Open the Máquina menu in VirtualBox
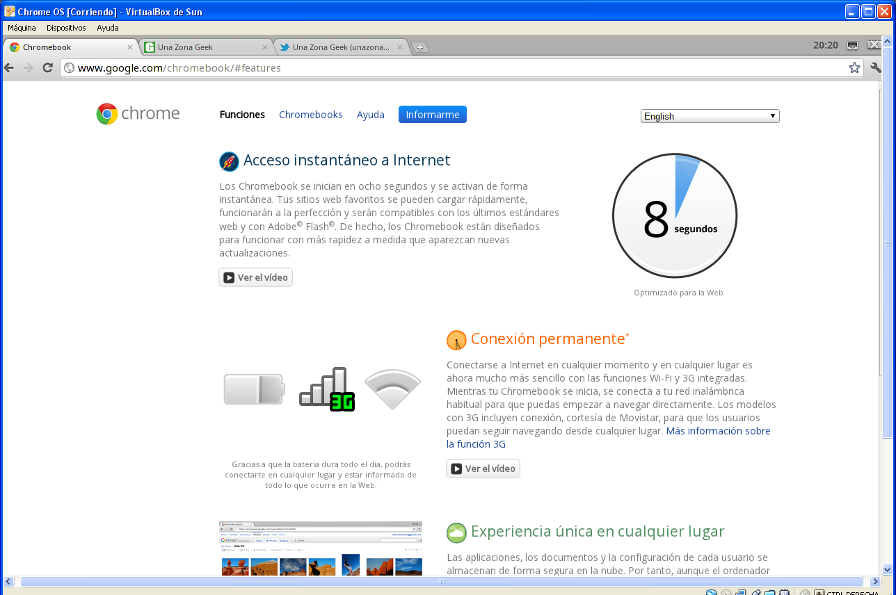896x595 pixels. click(22, 28)
